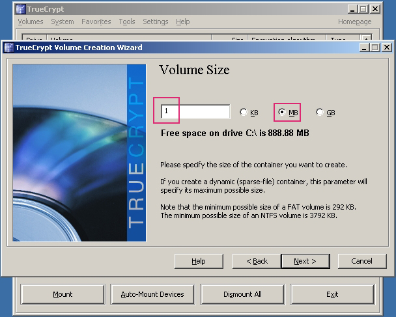This screenshot has width=396, height=317.
Task: Click the 'Volume Size' heading text
Action: tap(194, 70)
